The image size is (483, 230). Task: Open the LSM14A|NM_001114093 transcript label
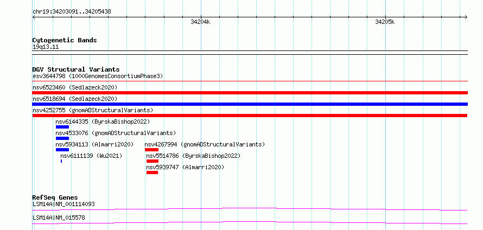coord(63,204)
